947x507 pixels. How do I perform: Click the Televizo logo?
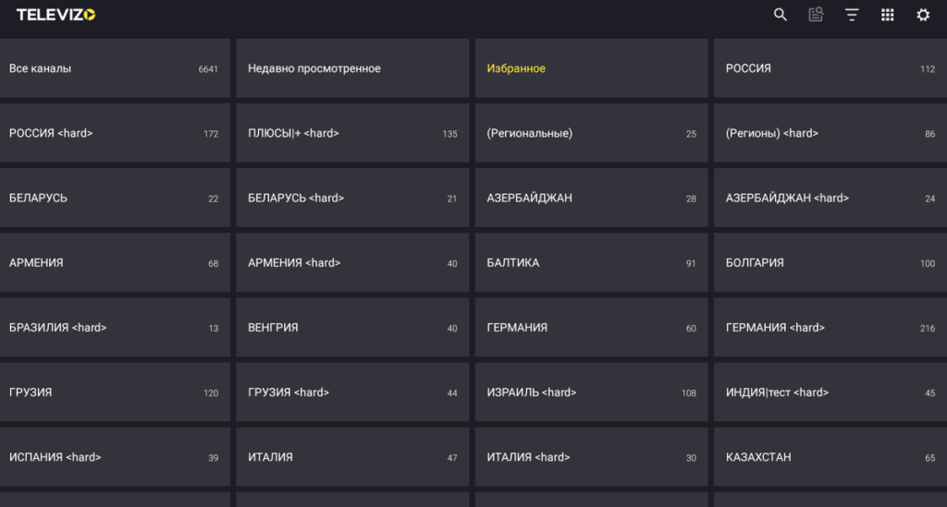coord(55,15)
